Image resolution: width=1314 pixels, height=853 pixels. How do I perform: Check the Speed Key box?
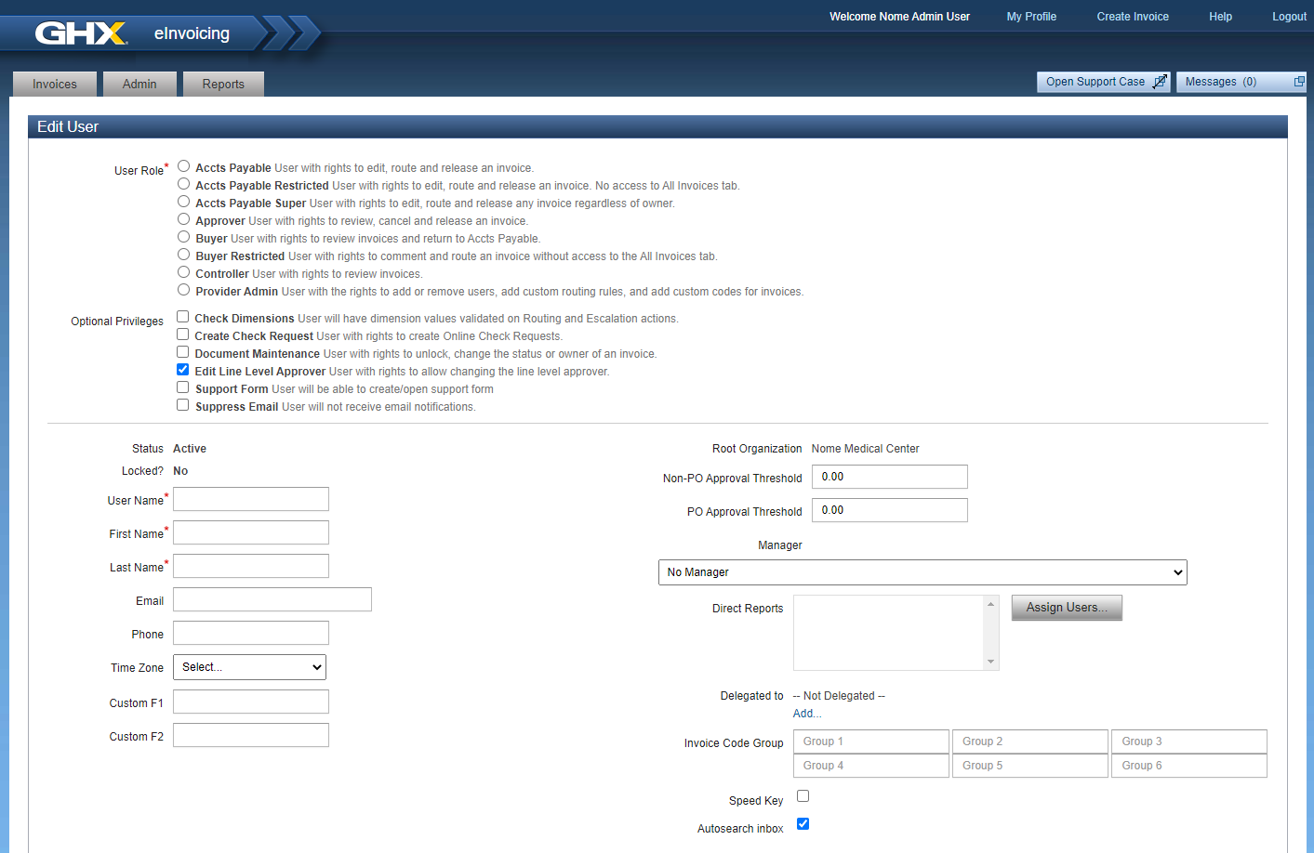tap(803, 796)
